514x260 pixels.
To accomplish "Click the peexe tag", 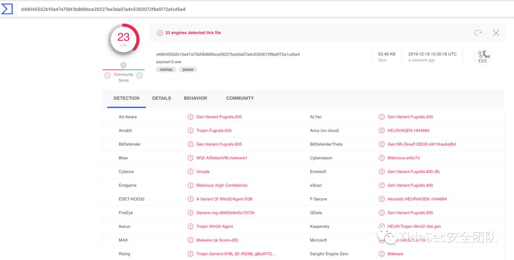I will pos(188,69).
